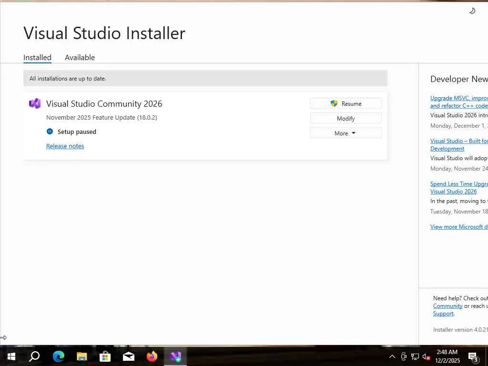The width and height of the screenshot is (488, 366).
Task: Open the notification center icon
Action: [x=473, y=357]
